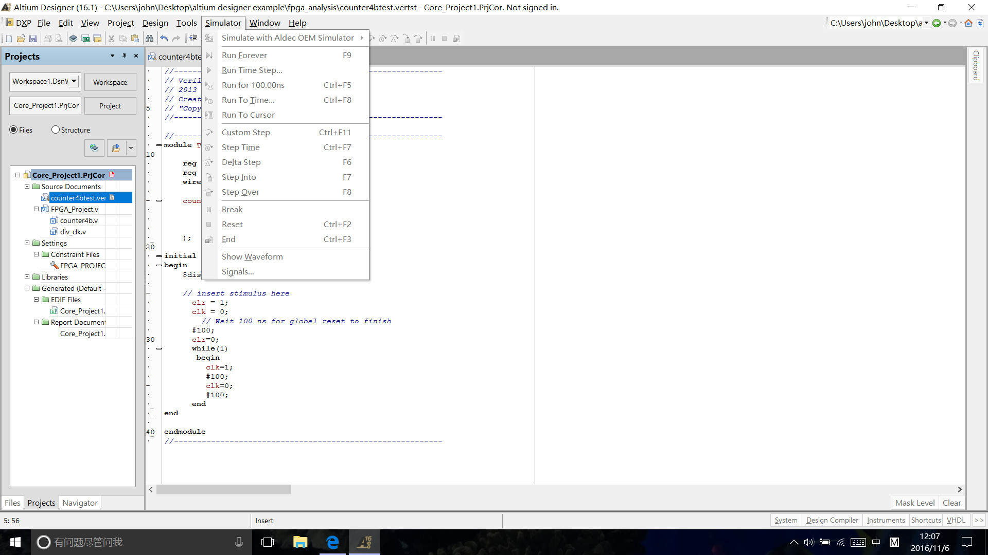
Task: Open the Workspace1.DsnWrk dropdown
Action: tap(74, 81)
